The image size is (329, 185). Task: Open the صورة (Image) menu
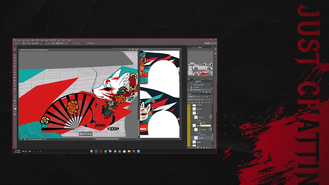click(x=28, y=40)
